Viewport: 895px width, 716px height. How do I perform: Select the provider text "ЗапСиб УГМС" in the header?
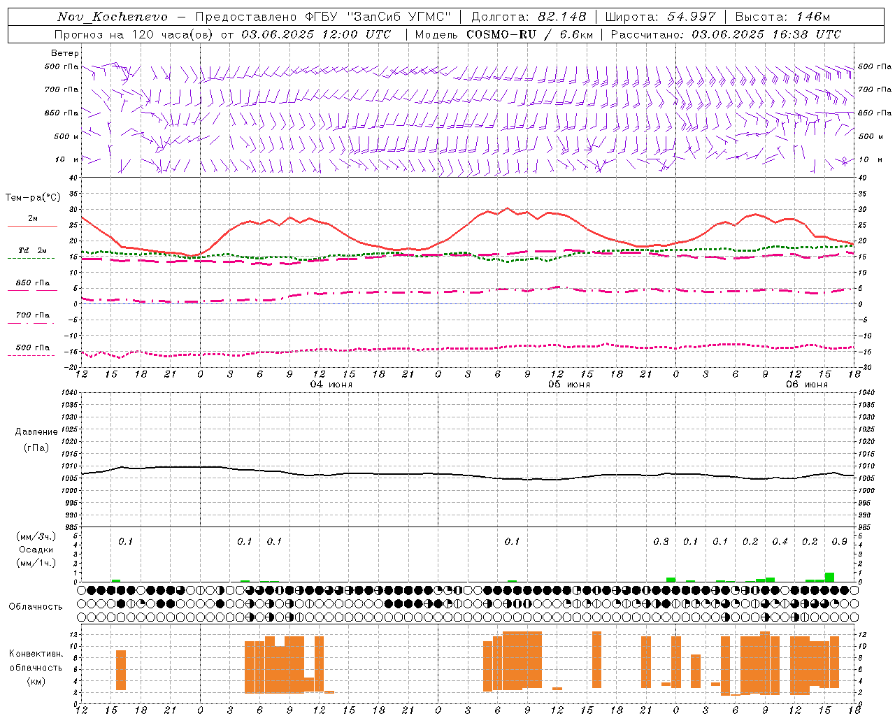(399, 17)
